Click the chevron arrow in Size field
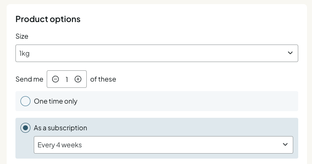The height and width of the screenshot is (164, 312). tap(290, 53)
